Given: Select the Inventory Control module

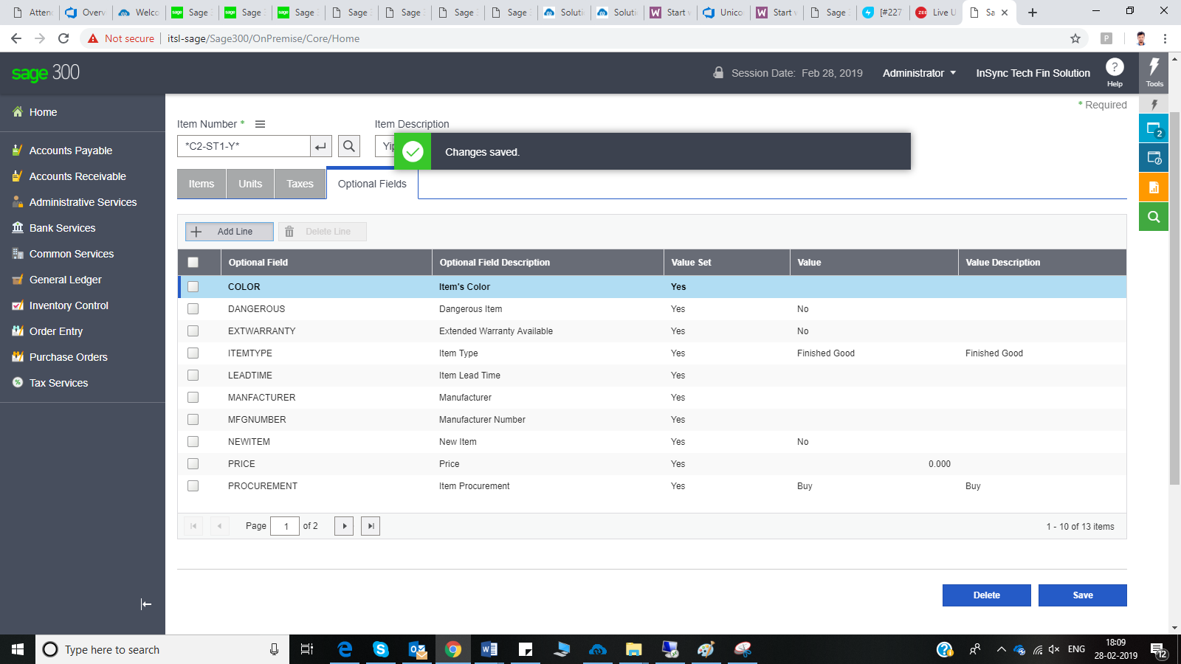Looking at the screenshot, I should point(68,305).
